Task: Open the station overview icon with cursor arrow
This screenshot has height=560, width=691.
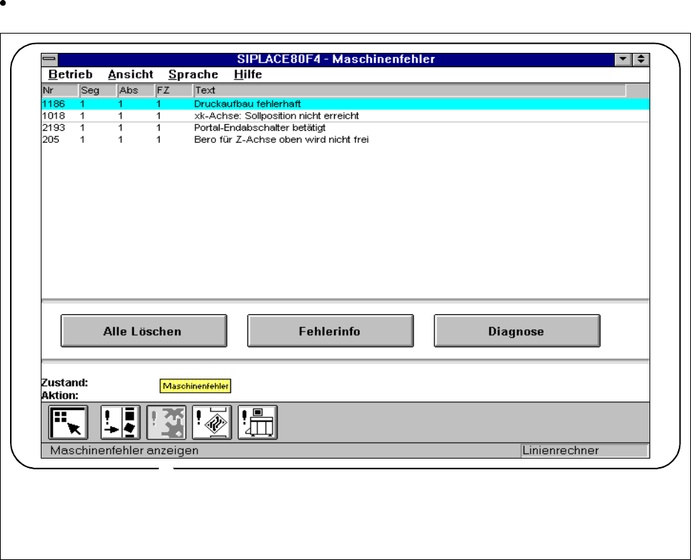Action: pyautogui.click(x=68, y=423)
